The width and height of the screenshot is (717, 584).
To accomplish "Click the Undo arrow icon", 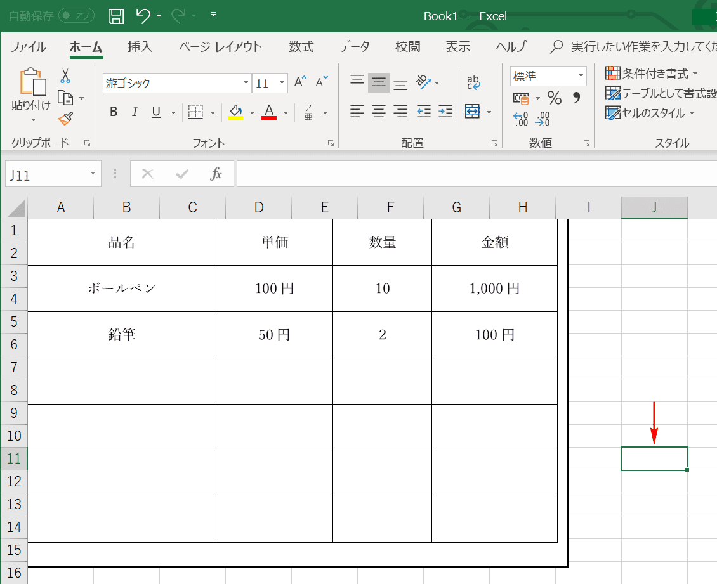I will (x=143, y=16).
